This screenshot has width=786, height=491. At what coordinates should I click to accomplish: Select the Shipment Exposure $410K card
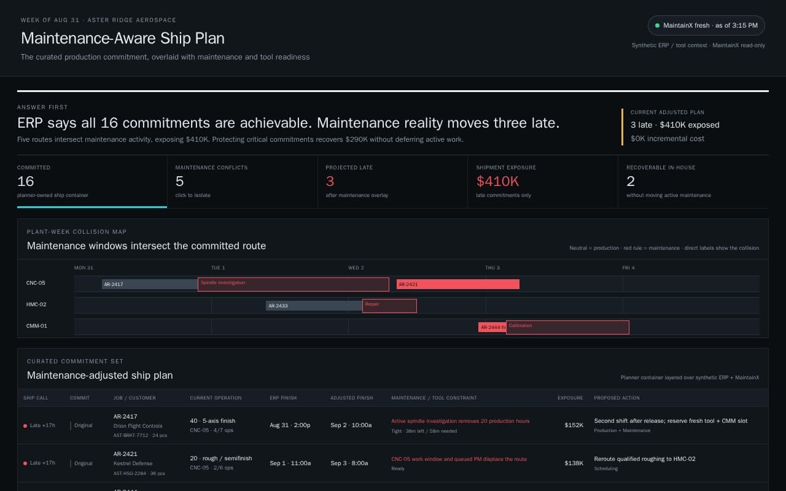coord(543,182)
